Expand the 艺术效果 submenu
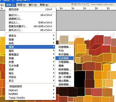The width and height of the screenshot is (116, 102). click(x=31, y=66)
